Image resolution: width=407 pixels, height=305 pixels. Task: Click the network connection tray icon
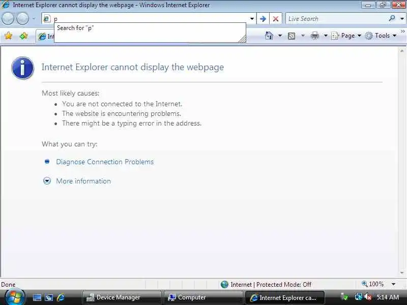[x=359, y=297]
